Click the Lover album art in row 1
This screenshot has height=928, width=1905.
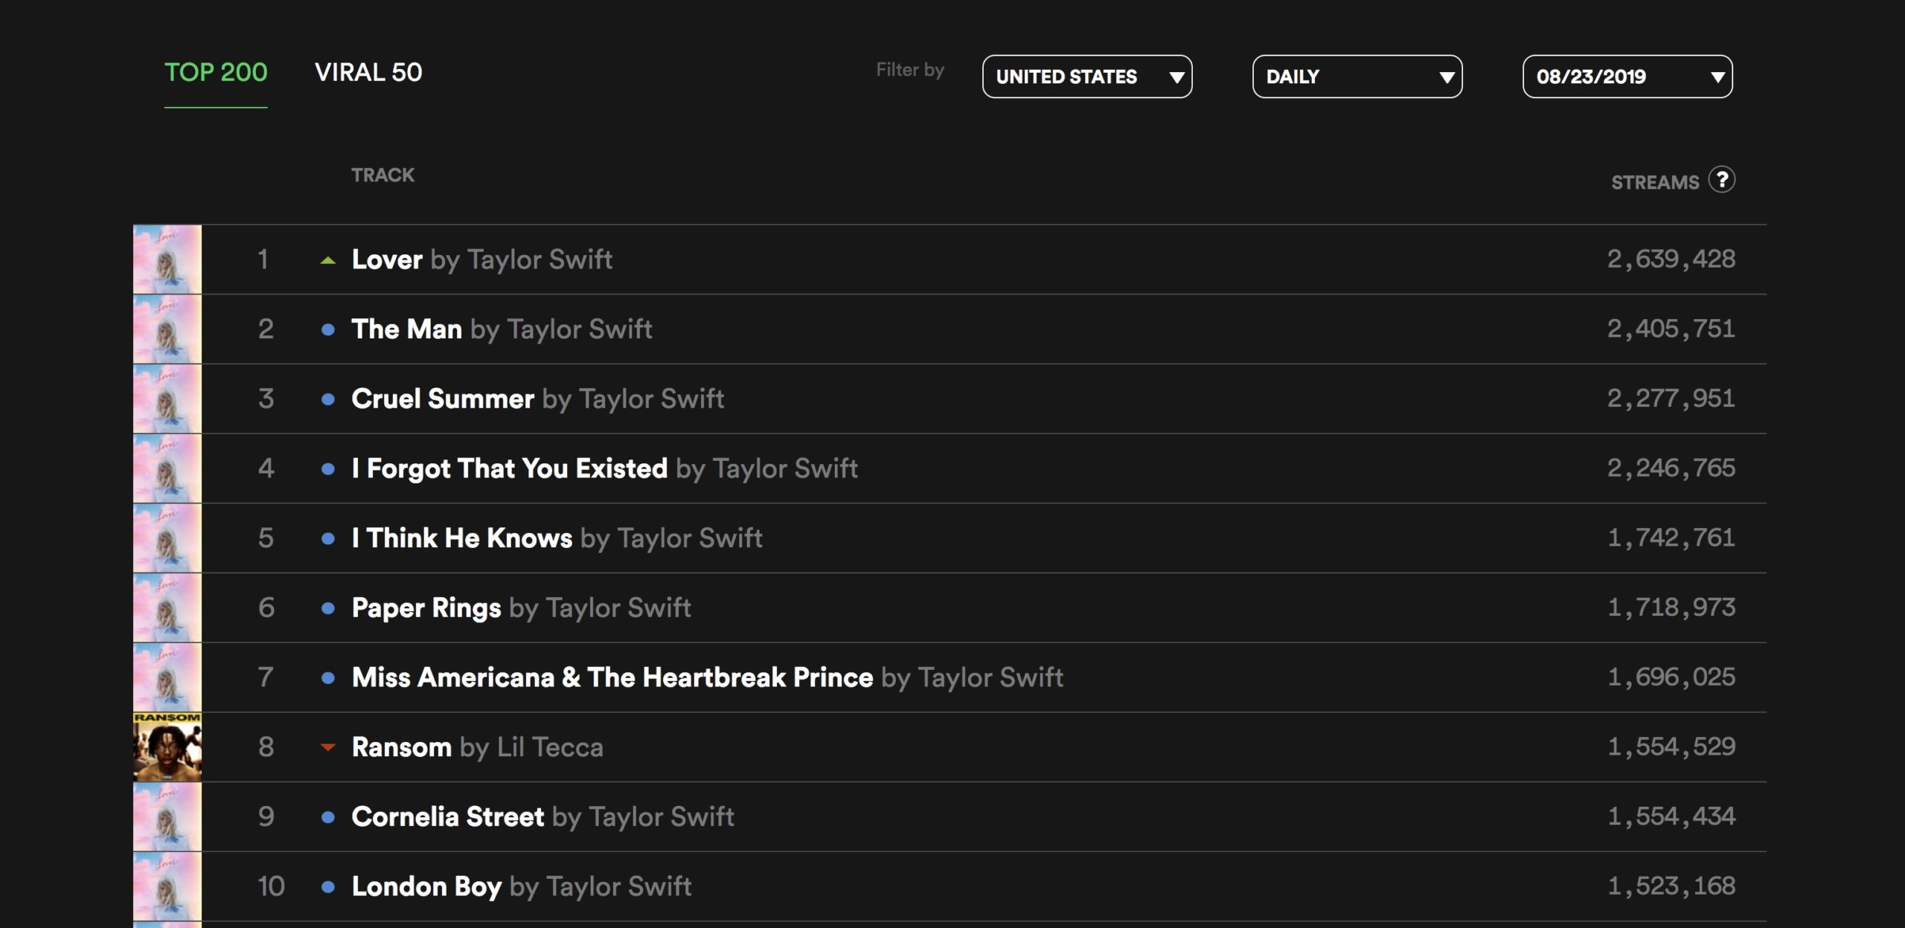(167, 260)
